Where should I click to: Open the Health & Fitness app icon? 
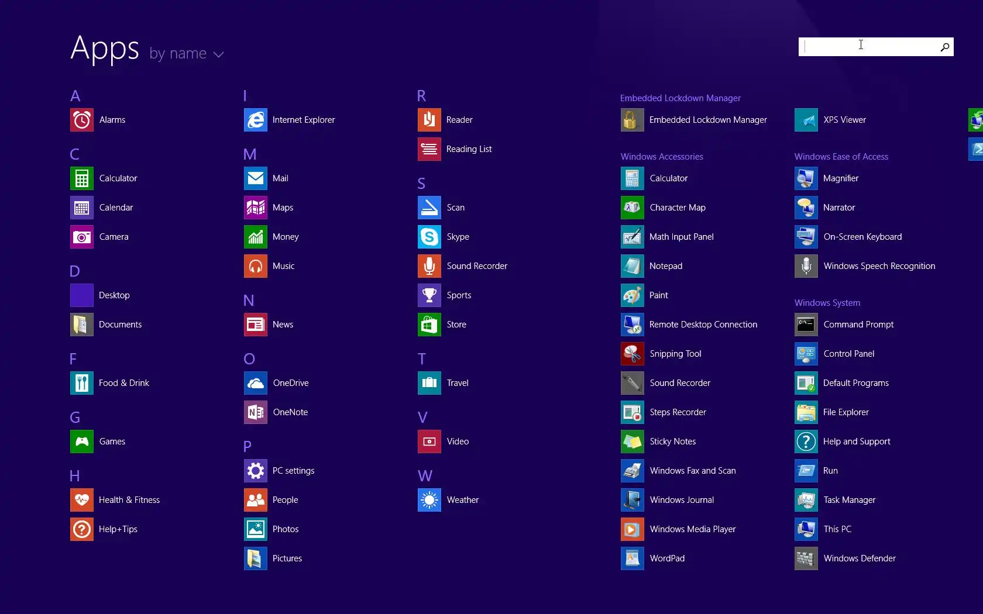tap(82, 500)
